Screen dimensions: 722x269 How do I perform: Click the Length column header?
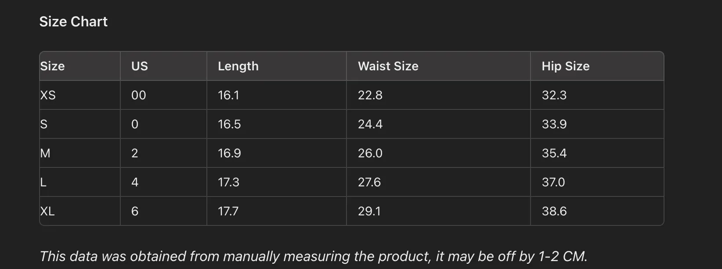pyautogui.click(x=277, y=66)
